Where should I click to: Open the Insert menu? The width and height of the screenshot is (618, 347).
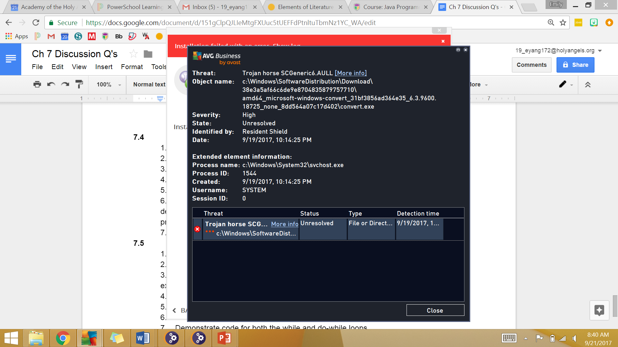tap(104, 67)
